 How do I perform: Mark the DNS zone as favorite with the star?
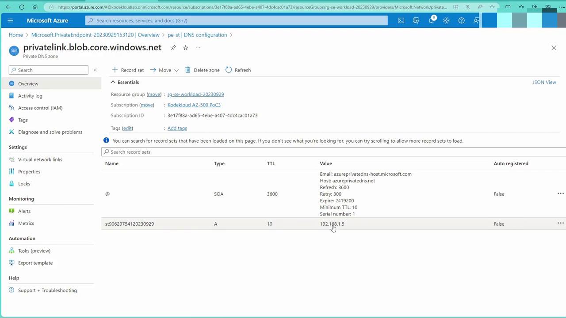tap(186, 48)
